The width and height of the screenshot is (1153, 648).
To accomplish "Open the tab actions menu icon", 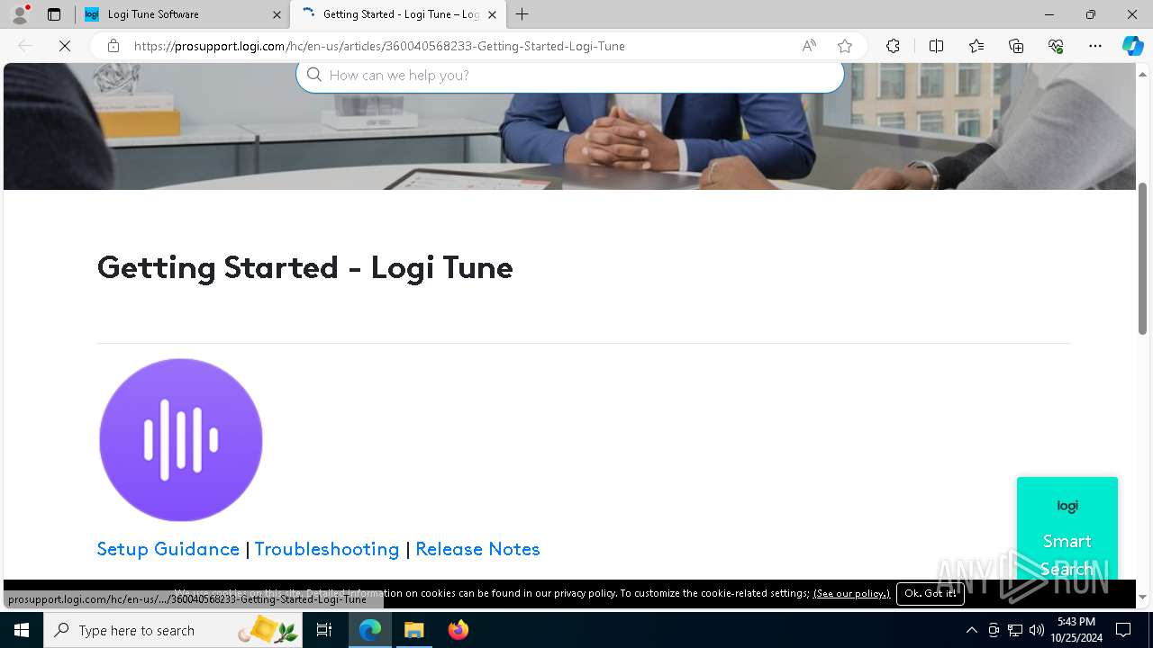I will point(54,14).
